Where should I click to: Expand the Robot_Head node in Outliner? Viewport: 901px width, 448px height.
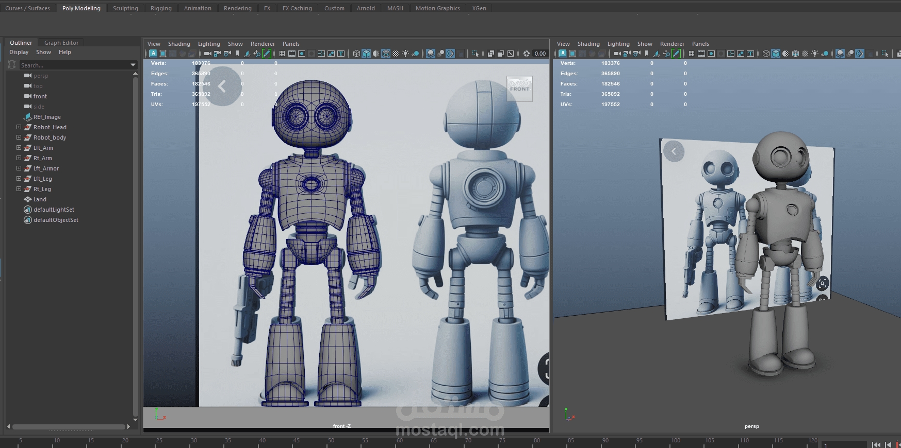point(19,127)
